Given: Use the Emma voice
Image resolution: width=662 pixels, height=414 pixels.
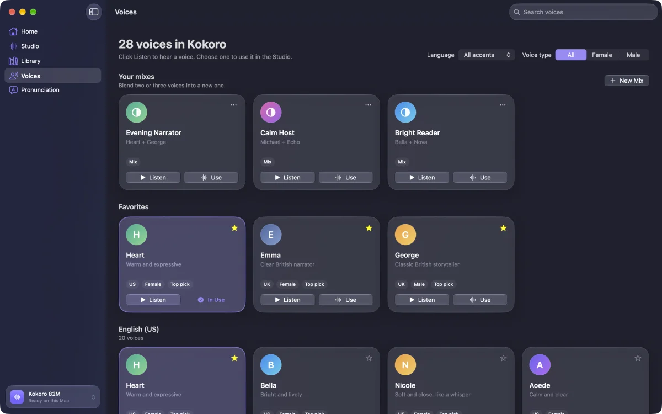Looking at the screenshot, I should coord(346,300).
